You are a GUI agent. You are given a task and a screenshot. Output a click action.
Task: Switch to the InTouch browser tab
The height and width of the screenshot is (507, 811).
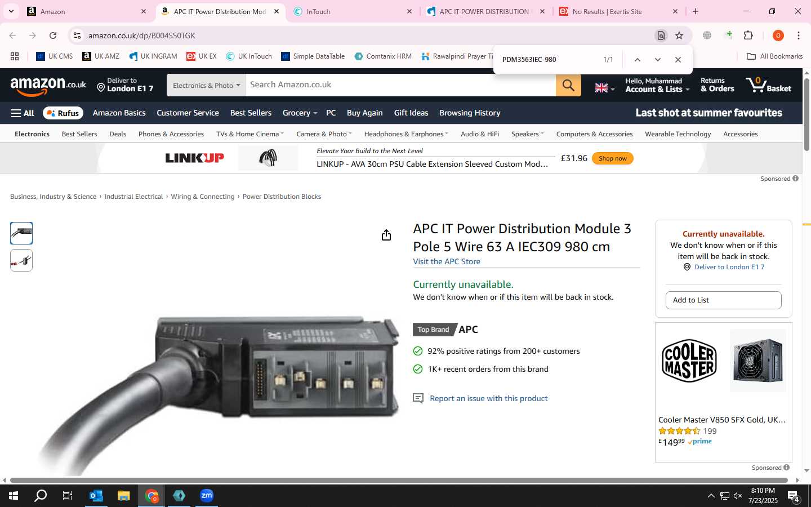(352, 11)
